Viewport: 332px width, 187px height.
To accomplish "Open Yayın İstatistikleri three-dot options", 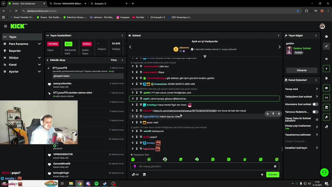I will point(122,36).
